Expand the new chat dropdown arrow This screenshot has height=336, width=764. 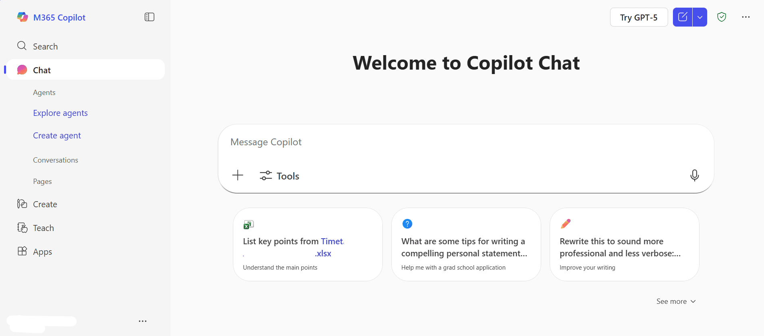[x=700, y=17]
